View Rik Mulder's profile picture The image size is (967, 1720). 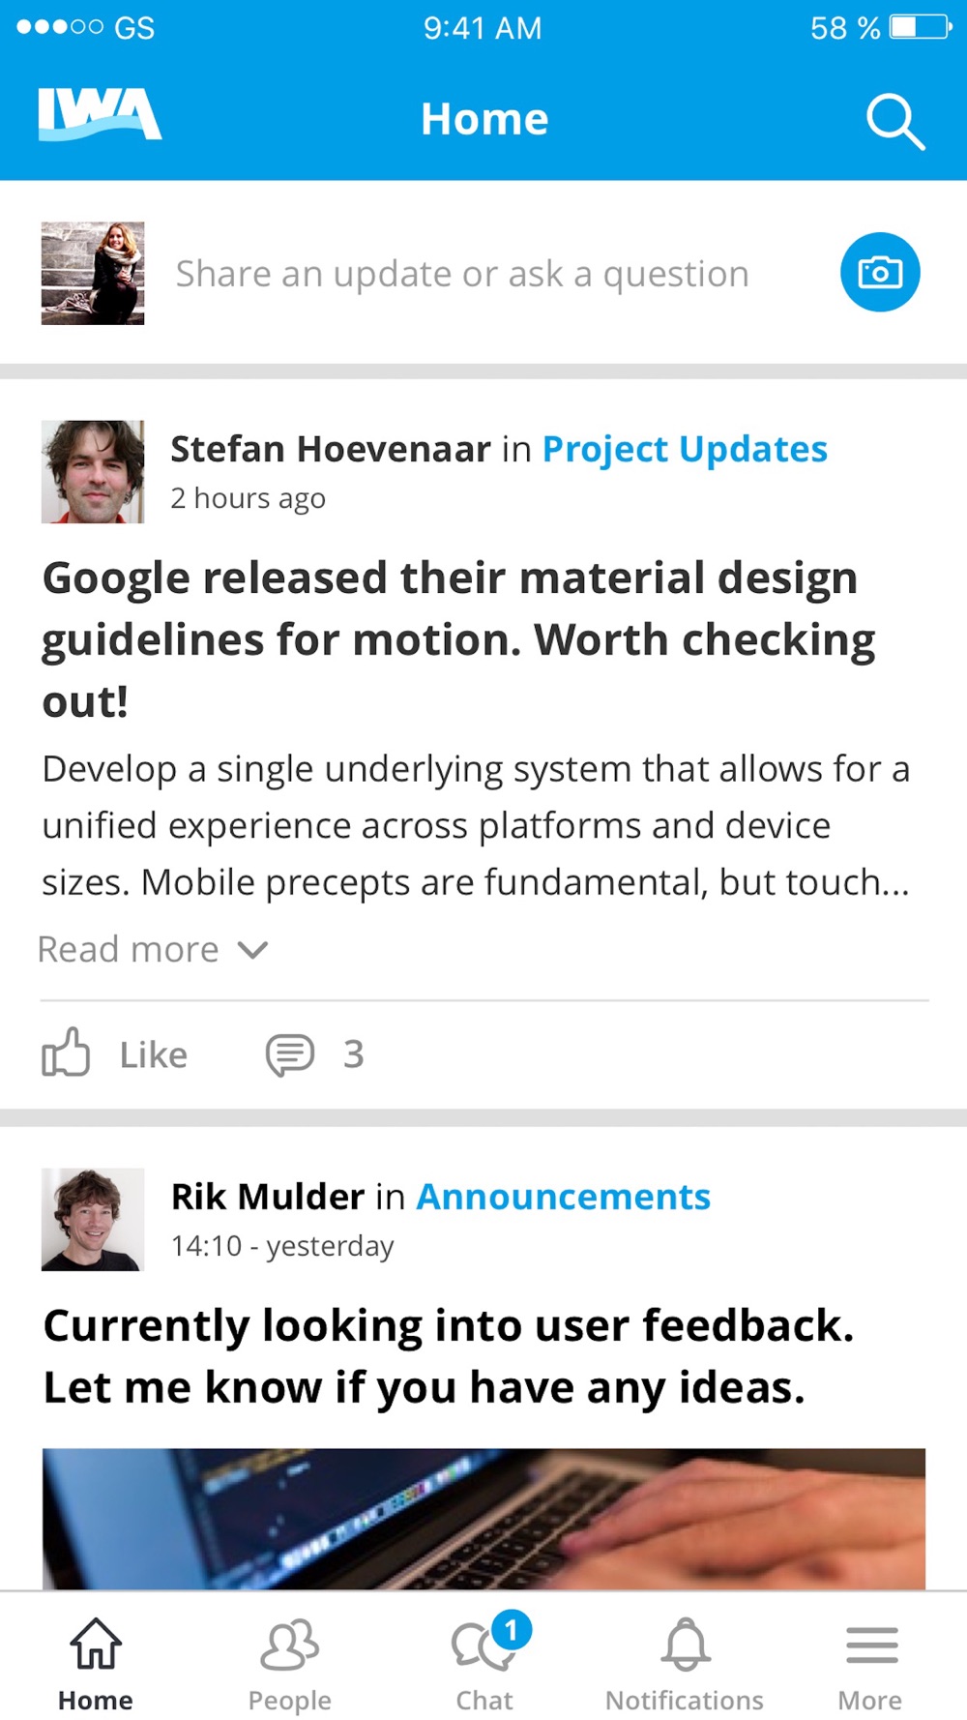[x=93, y=1220]
